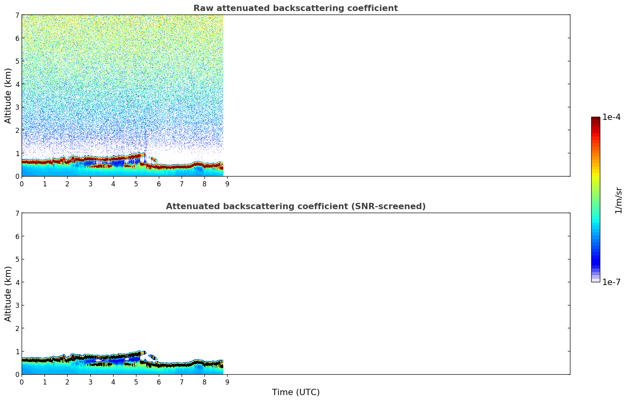627x401 pixels.
Task: Click altitude tick '7' on bottom plot
Action: [17, 213]
